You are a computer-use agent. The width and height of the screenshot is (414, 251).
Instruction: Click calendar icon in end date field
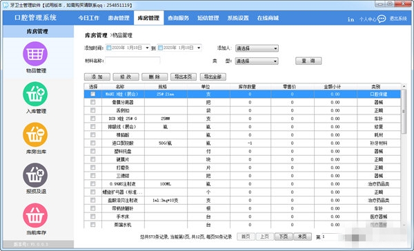tap(160, 48)
